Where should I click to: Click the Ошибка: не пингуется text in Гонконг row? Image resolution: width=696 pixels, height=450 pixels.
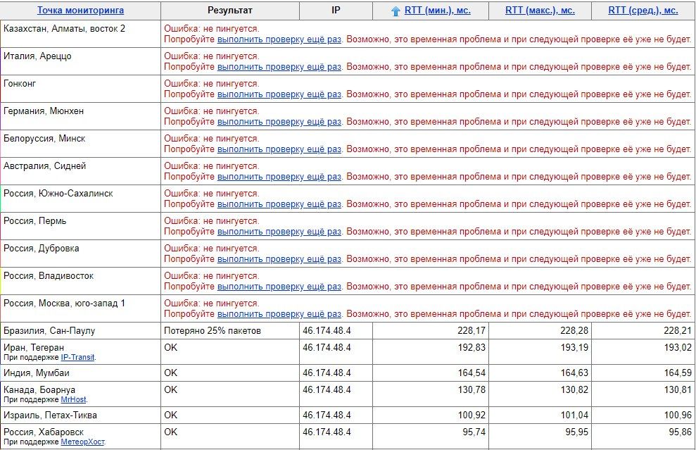coord(212,84)
